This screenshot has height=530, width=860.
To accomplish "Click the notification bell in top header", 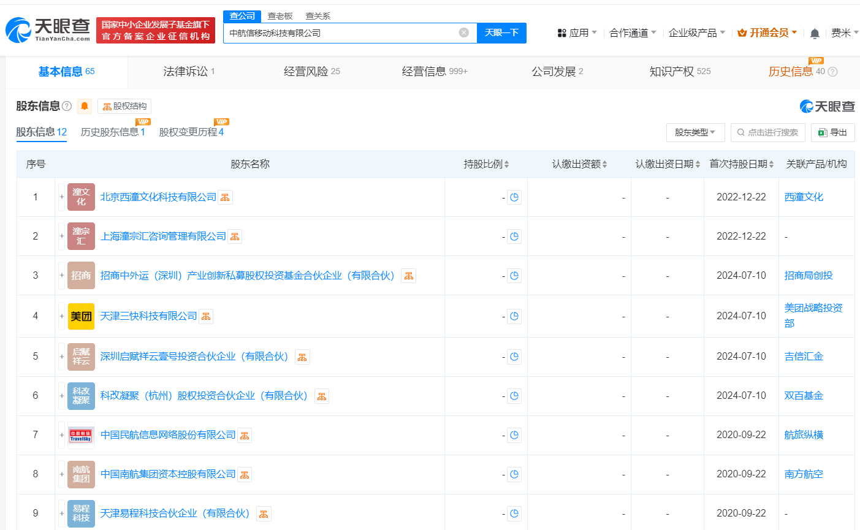I will (815, 33).
